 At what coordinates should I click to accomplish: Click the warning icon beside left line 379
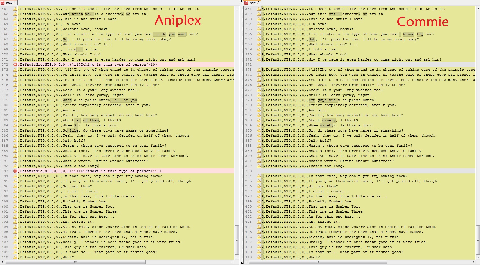click(x=15, y=100)
